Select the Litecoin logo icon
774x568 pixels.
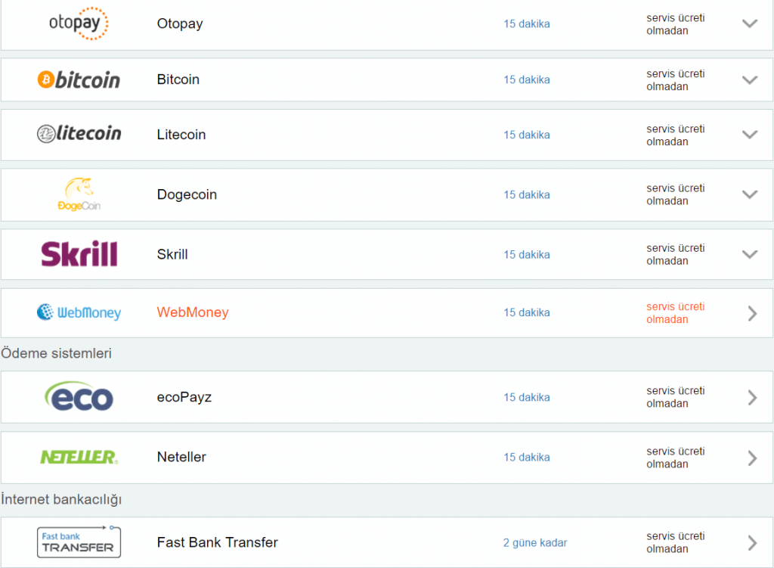tap(79, 134)
